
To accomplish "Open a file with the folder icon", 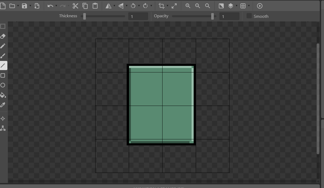I will 12,6.
